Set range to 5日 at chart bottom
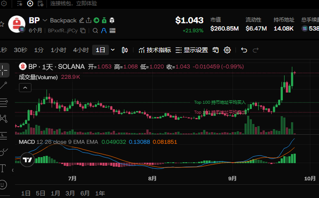Screen dimensions: 319x198 [40, 193]
